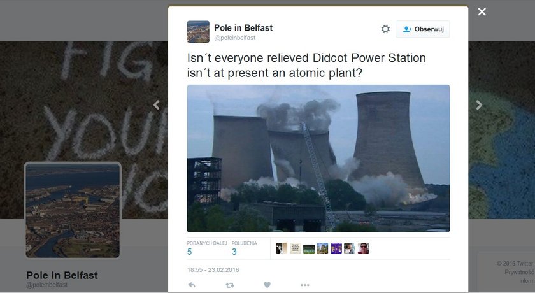Open the Pole in Belfast avatar in the tweet header
This screenshot has height=293, width=535.
(198, 32)
